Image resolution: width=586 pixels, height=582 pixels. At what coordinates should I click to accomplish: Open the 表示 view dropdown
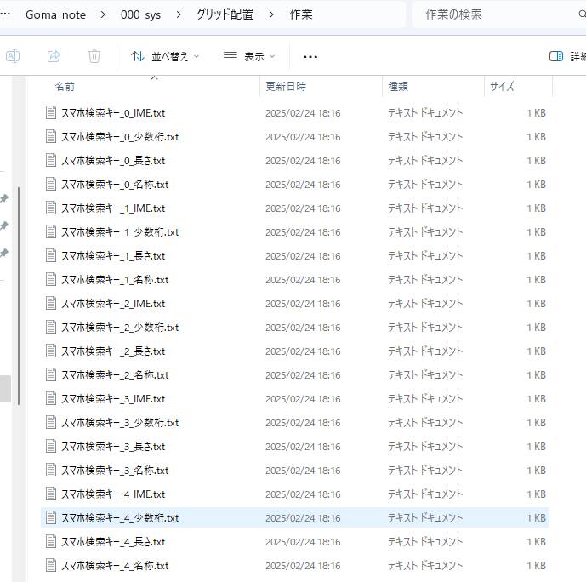pos(249,56)
